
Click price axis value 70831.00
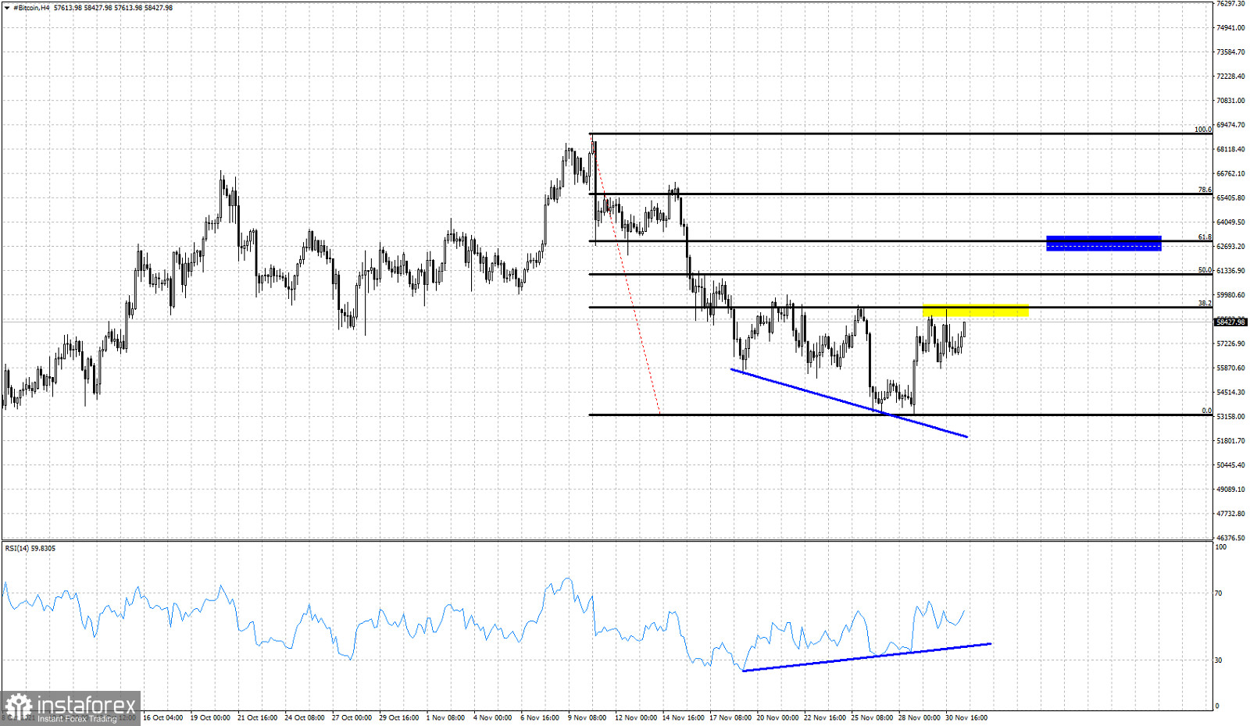coord(1230,101)
